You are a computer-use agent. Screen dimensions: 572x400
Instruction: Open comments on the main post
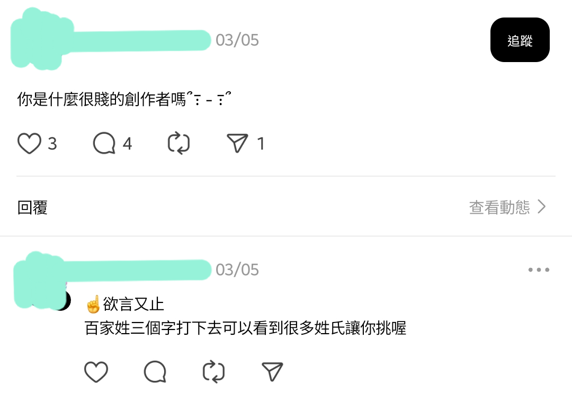click(x=104, y=143)
